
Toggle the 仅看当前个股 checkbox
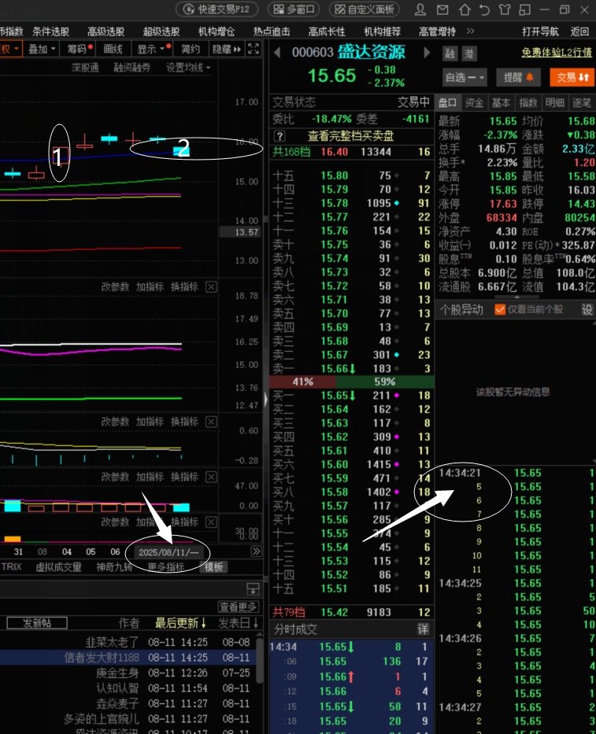[x=500, y=309]
